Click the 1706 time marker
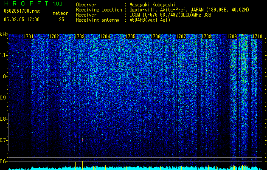The height and width of the screenshot is (170, 267). click(155, 37)
